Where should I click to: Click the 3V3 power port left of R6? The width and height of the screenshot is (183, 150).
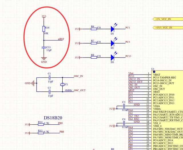[x=77, y=29]
